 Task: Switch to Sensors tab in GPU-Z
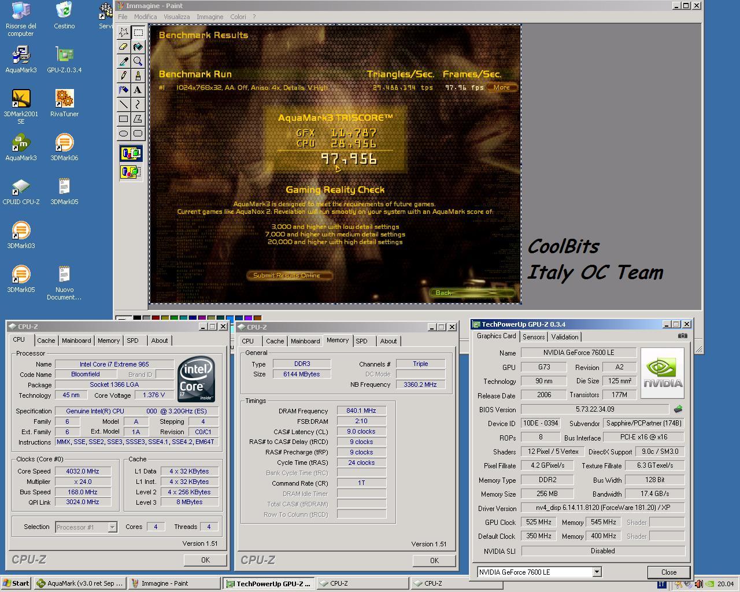(x=533, y=337)
